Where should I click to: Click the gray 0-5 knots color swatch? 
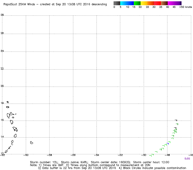(x=117, y=3)
